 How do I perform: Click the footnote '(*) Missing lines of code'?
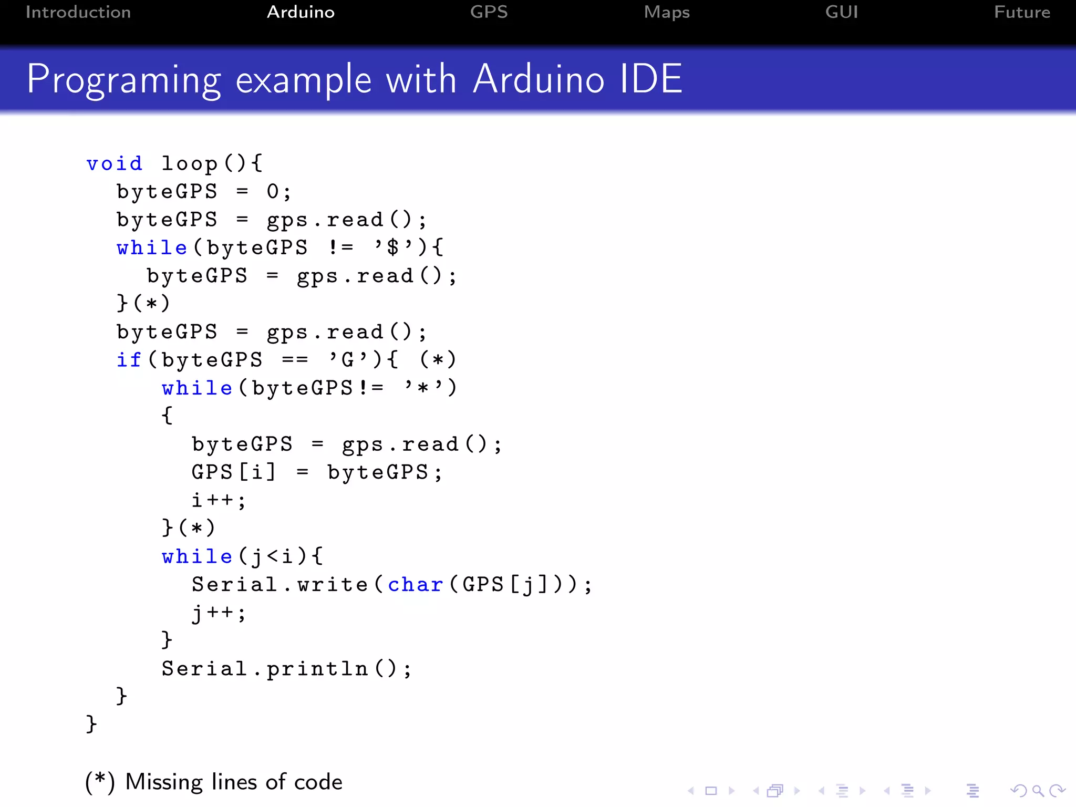[214, 782]
